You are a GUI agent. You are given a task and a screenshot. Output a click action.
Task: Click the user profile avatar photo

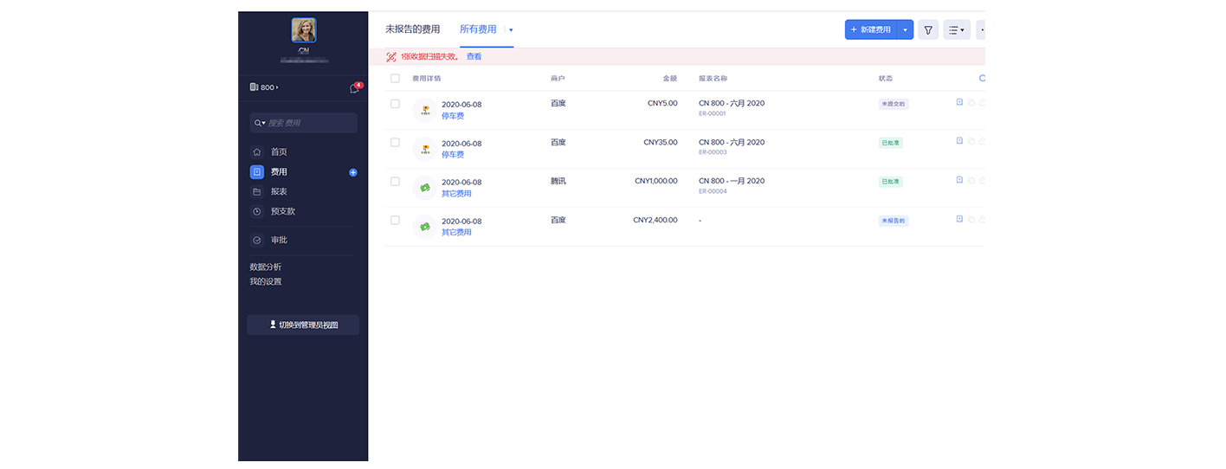tap(304, 30)
